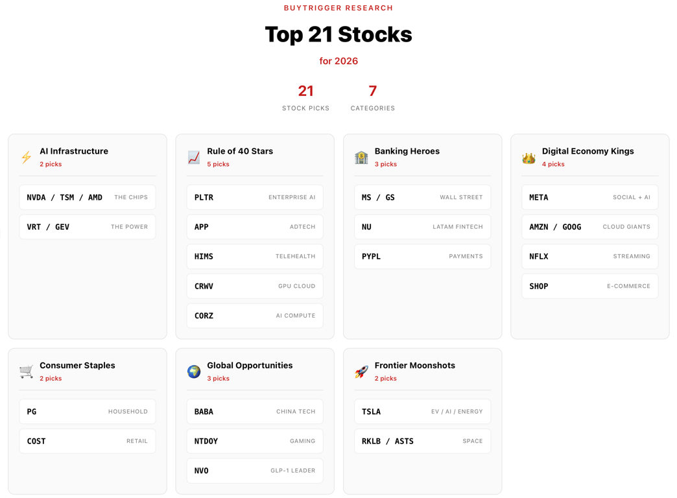677x498 pixels.
Task: Click the BUYTRIGGER RESEARCH label
Action: click(x=338, y=8)
